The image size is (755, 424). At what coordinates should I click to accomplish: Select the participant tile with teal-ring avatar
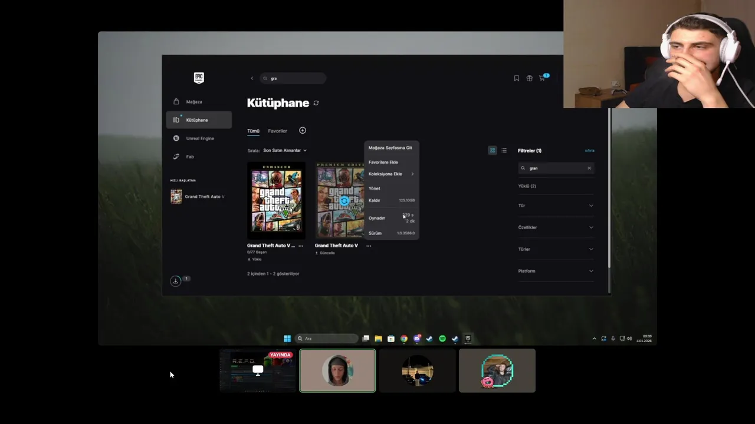[497, 370]
